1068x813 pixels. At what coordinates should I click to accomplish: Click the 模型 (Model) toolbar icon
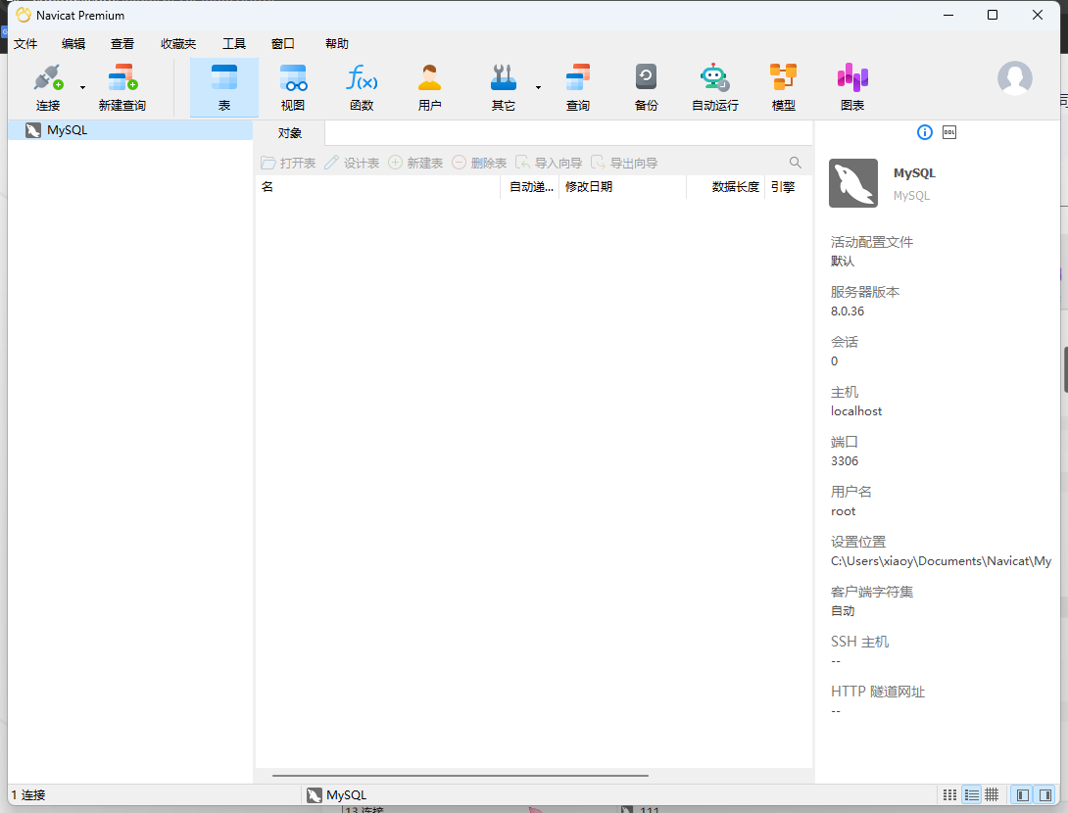[783, 86]
